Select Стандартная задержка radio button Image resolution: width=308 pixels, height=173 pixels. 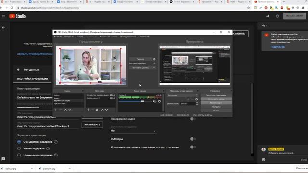coord(19,142)
